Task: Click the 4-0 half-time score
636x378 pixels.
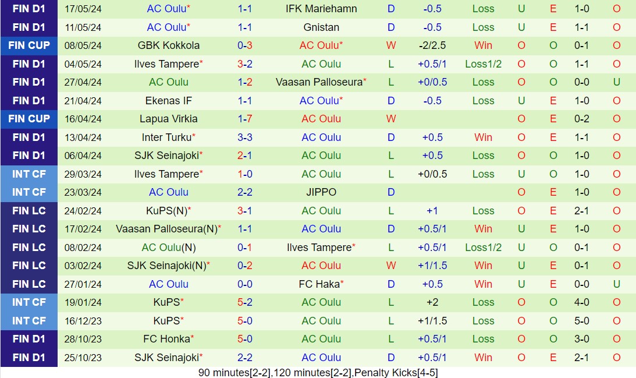Action: 582,302
